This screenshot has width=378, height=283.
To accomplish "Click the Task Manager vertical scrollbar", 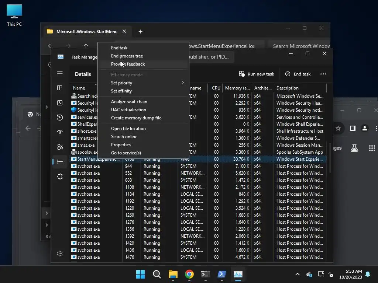I will [x=330, y=158].
